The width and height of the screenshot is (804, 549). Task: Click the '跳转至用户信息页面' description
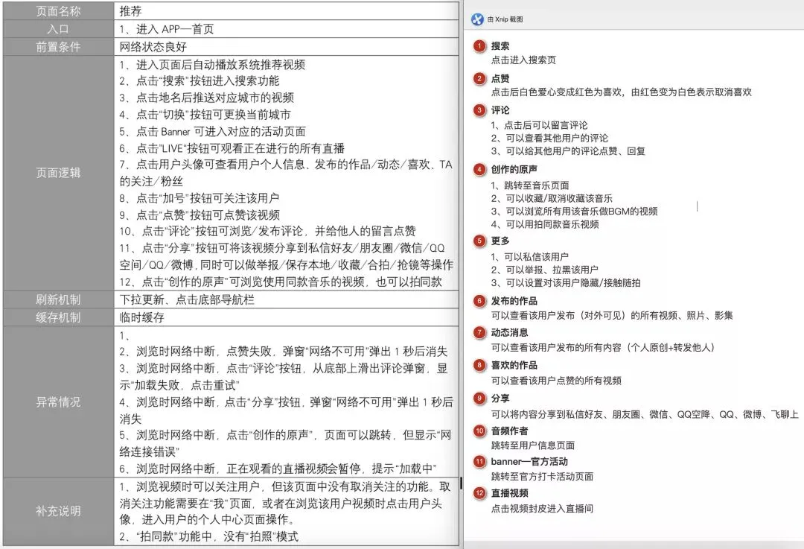533,445
